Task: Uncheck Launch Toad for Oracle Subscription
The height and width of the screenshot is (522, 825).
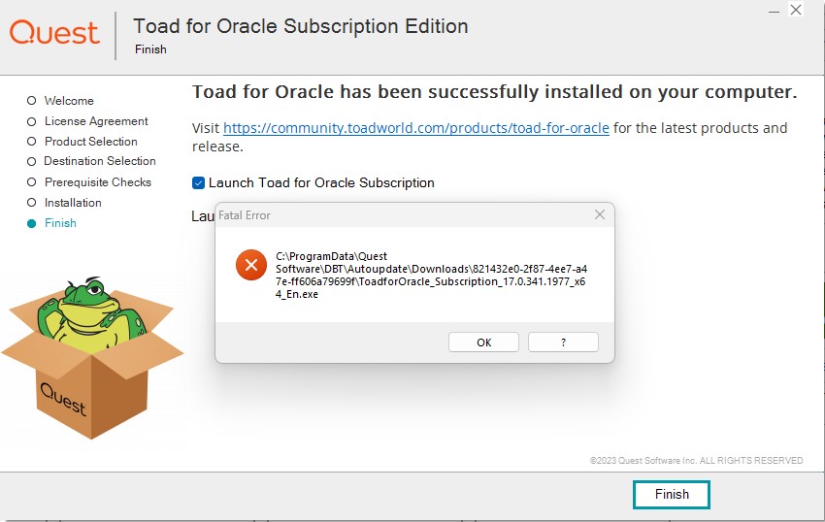Action: pyautogui.click(x=199, y=182)
